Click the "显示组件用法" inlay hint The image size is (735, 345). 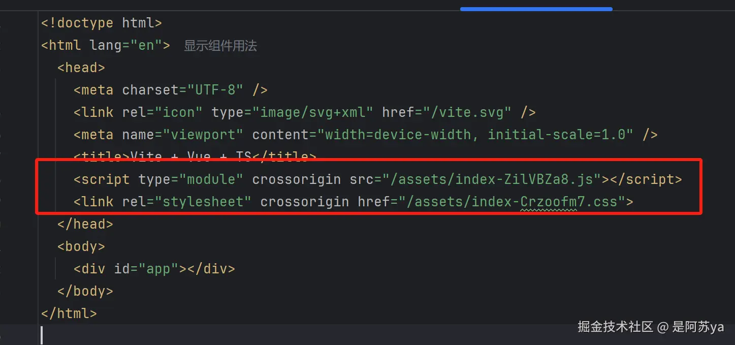[220, 46]
